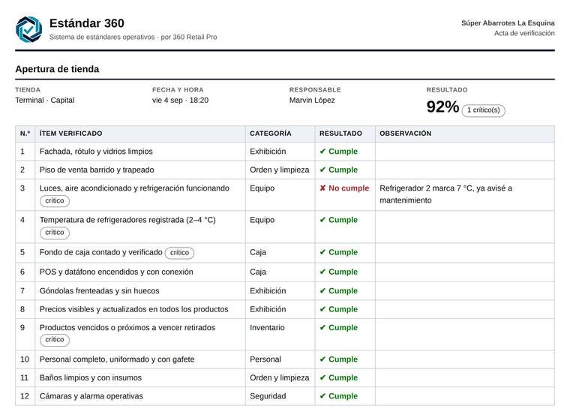
Task: Click category 'Personal' in row 10
Action: (x=265, y=359)
